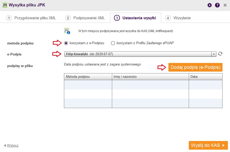
Task: Click the 'Imię i nazwisko' column header
Action: [x=150, y=77]
